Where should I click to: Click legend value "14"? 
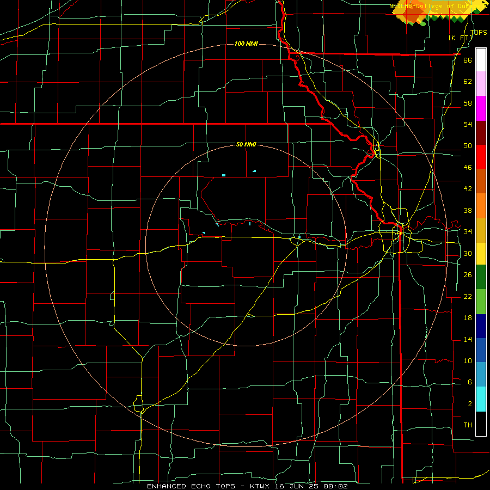coord(468,339)
